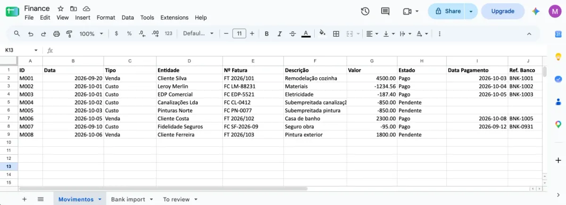
Task: Open version history clock icon
Action: (365, 11)
